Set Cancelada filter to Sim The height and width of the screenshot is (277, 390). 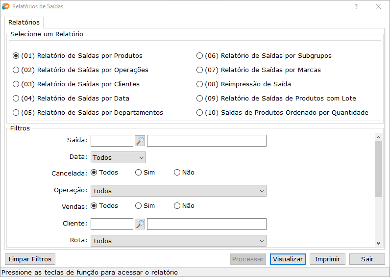point(139,173)
